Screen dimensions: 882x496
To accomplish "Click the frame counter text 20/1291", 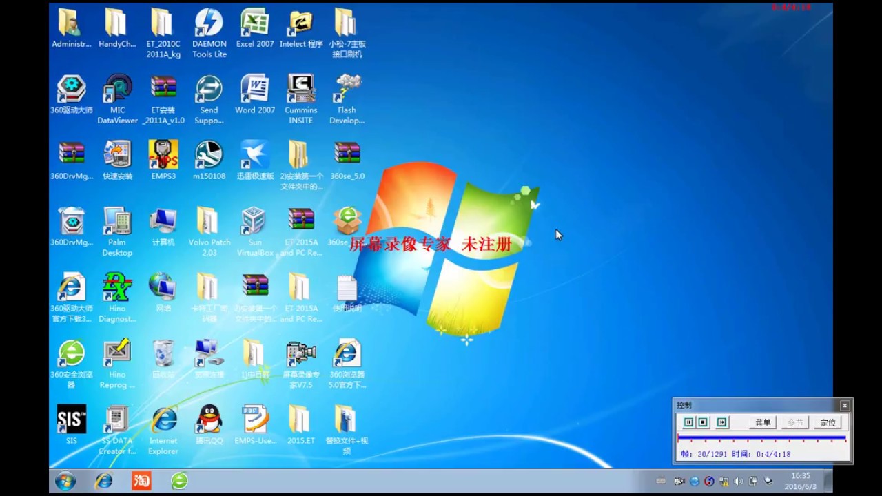I will (x=712, y=454).
